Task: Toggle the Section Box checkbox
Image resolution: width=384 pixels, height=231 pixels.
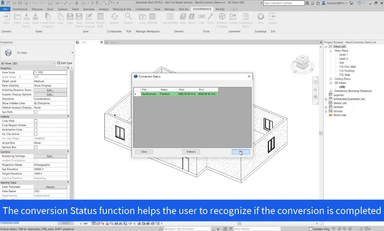Action: coord(36,147)
